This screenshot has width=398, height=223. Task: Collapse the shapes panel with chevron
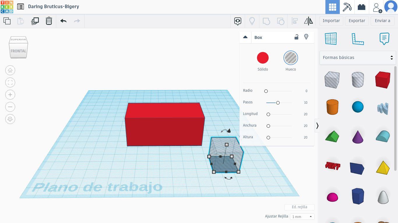tap(317, 125)
